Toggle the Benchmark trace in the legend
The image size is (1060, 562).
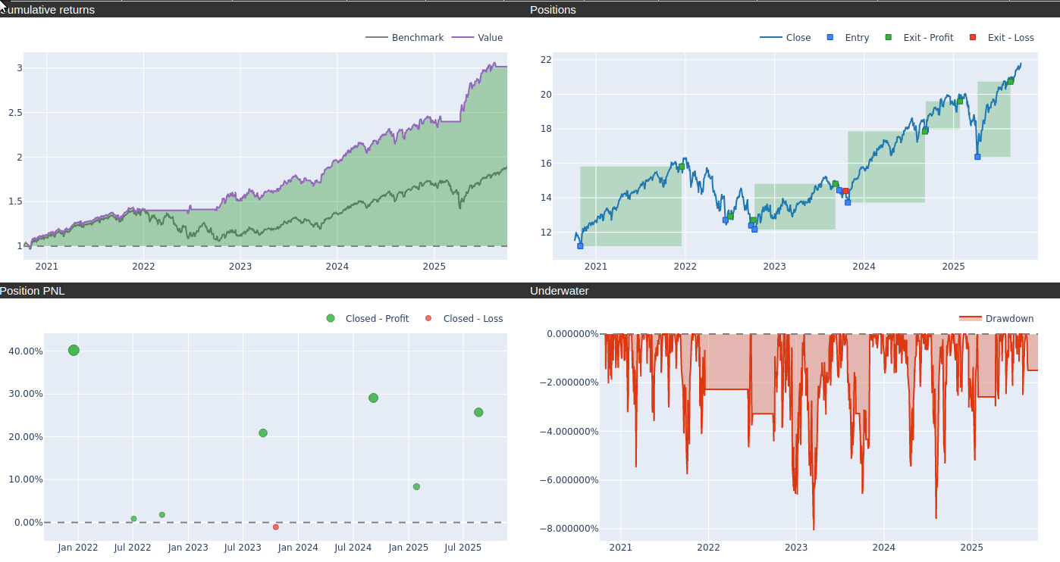click(x=405, y=38)
